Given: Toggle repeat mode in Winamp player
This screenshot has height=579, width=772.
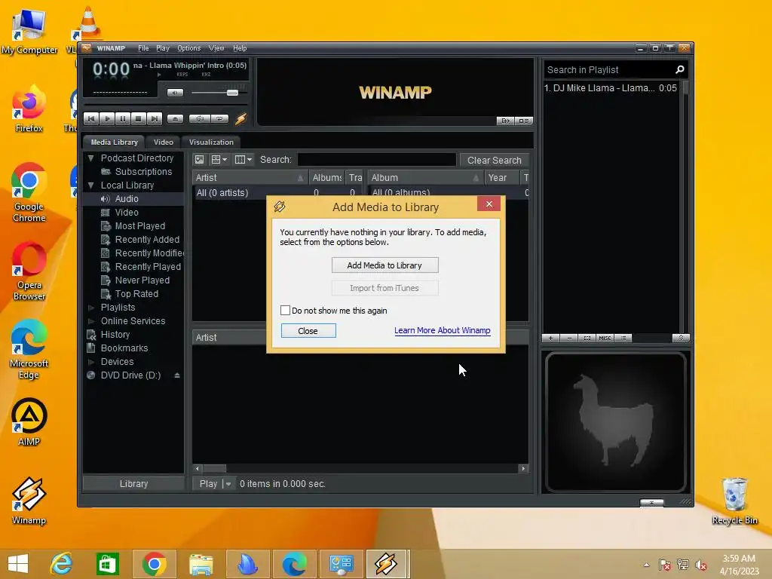Looking at the screenshot, I should (x=219, y=118).
